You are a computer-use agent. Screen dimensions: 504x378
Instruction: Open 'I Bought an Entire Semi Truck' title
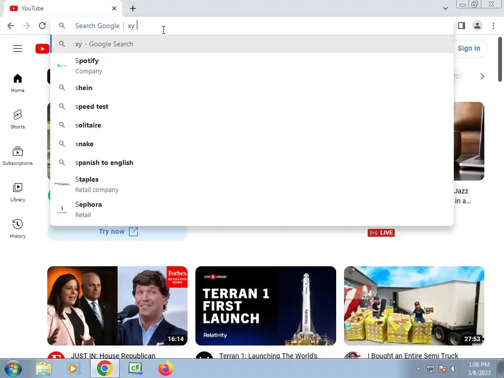coord(413,355)
